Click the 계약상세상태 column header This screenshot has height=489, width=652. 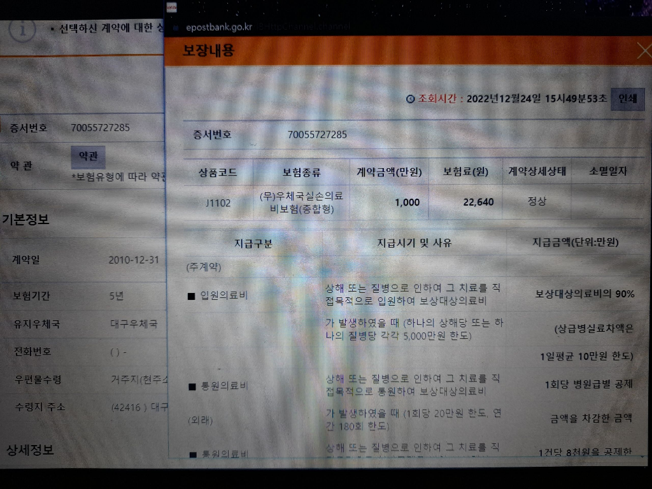coord(536,171)
